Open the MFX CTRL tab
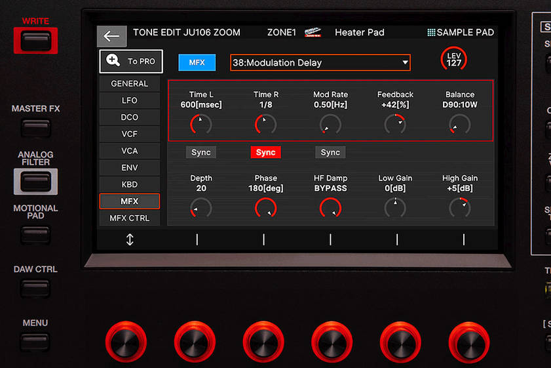The height and width of the screenshot is (368, 551). 129,218
